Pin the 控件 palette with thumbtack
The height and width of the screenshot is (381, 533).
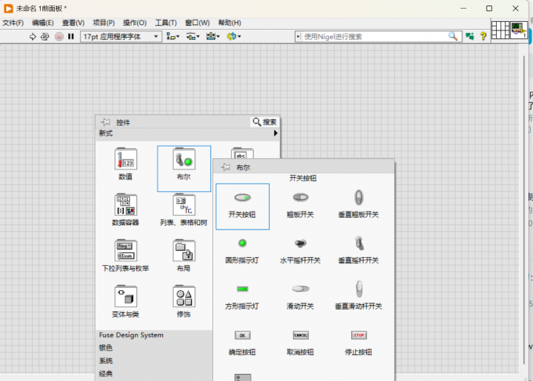tap(105, 122)
